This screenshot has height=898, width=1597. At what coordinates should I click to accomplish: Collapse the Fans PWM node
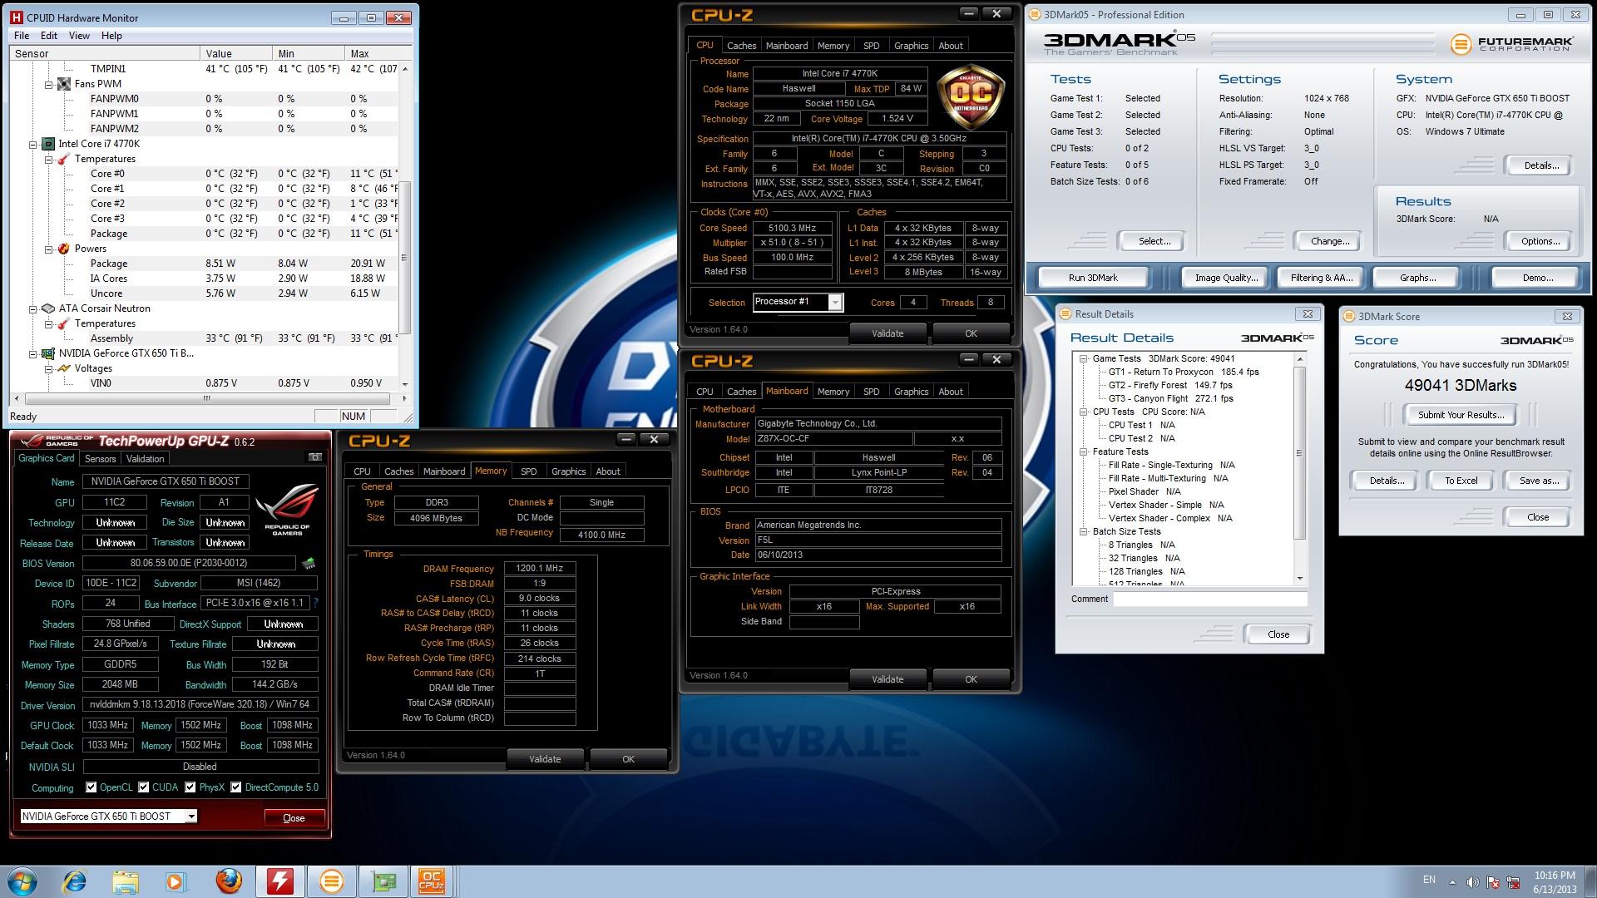[x=49, y=84]
